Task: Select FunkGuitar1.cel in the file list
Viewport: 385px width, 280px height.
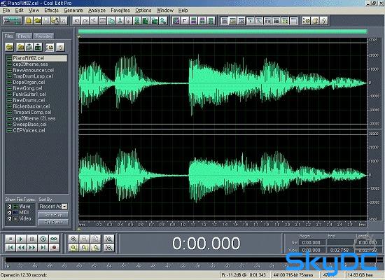Action: coord(29,94)
